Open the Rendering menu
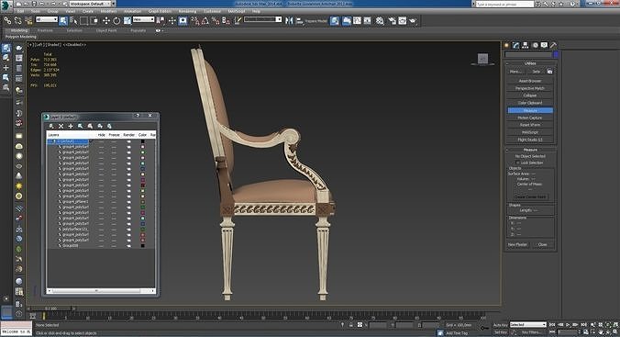The height and width of the screenshot is (337, 620). pyautogui.click(x=187, y=11)
